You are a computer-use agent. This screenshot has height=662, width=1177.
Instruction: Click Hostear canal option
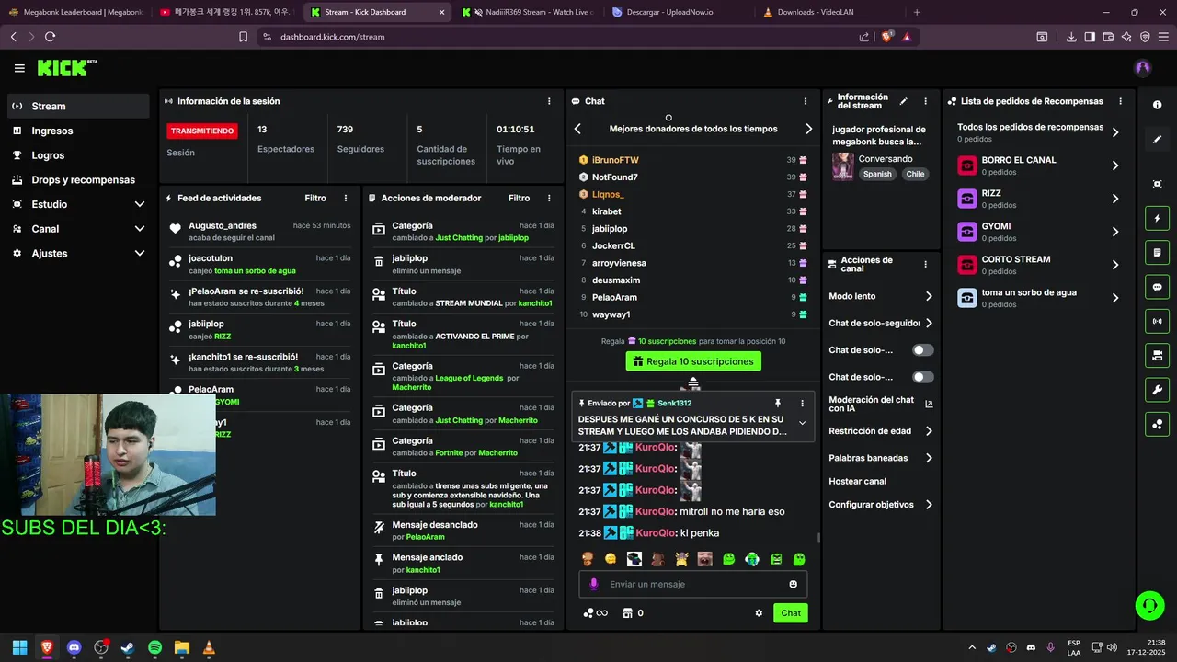(857, 481)
